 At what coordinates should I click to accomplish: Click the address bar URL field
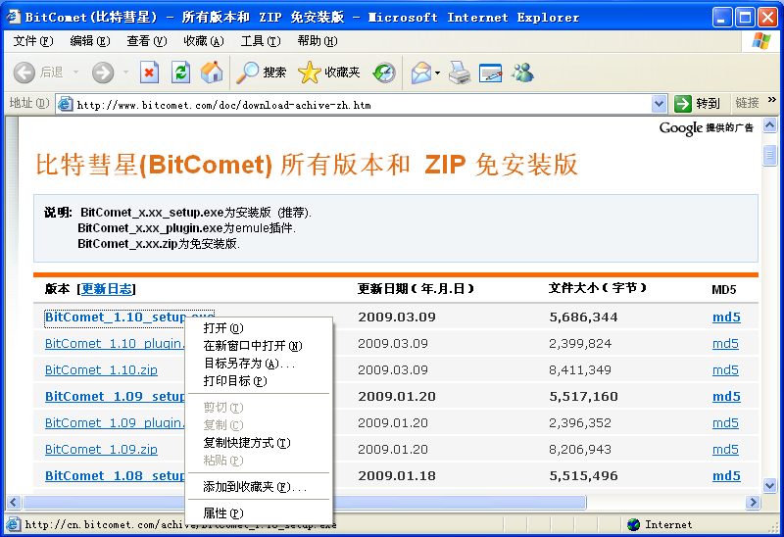point(363,105)
